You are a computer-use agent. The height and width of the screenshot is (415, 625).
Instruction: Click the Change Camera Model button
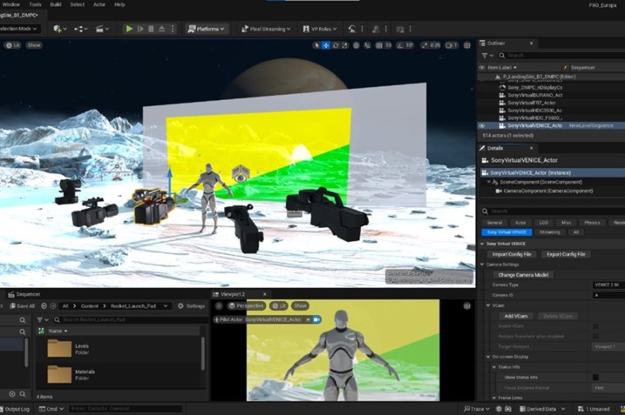(x=523, y=274)
